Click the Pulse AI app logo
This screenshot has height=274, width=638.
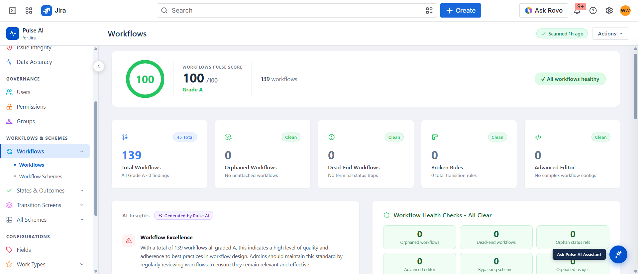click(x=13, y=33)
